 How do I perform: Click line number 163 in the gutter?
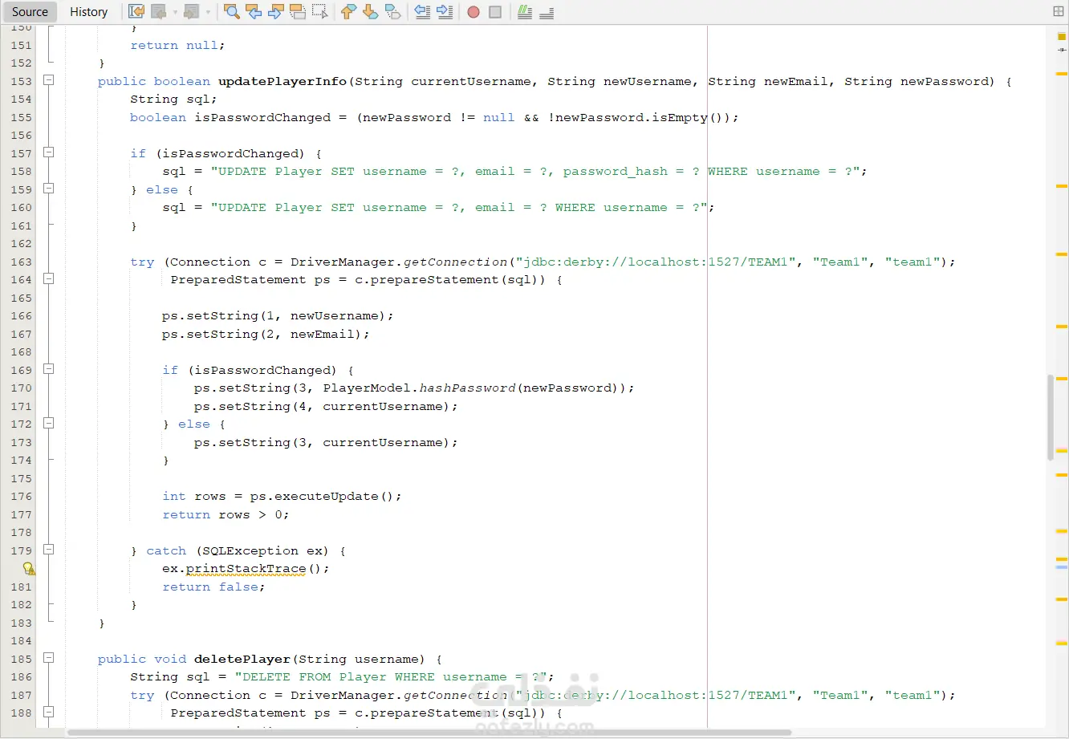[x=22, y=262]
